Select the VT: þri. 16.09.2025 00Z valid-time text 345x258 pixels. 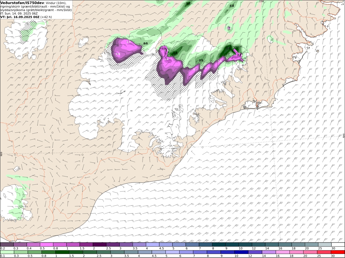pos(20,17)
